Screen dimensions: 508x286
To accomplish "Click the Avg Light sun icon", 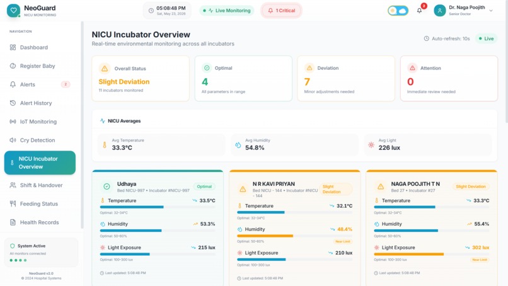I will (371, 145).
